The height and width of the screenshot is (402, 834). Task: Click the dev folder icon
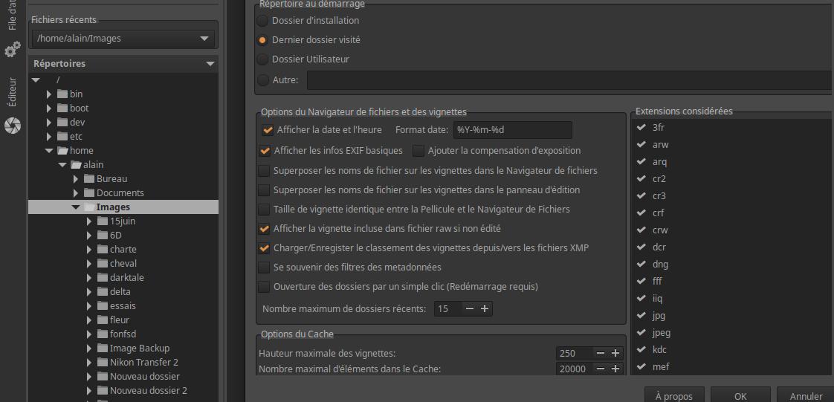pyautogui.click(x=62, y=123)
